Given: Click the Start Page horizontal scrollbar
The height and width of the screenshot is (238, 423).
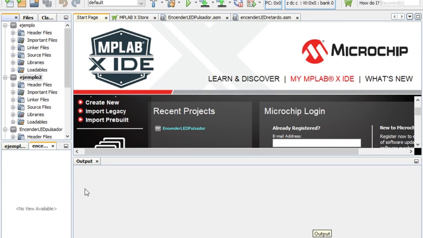Looking at the screenshot, I should click(221, 151).
